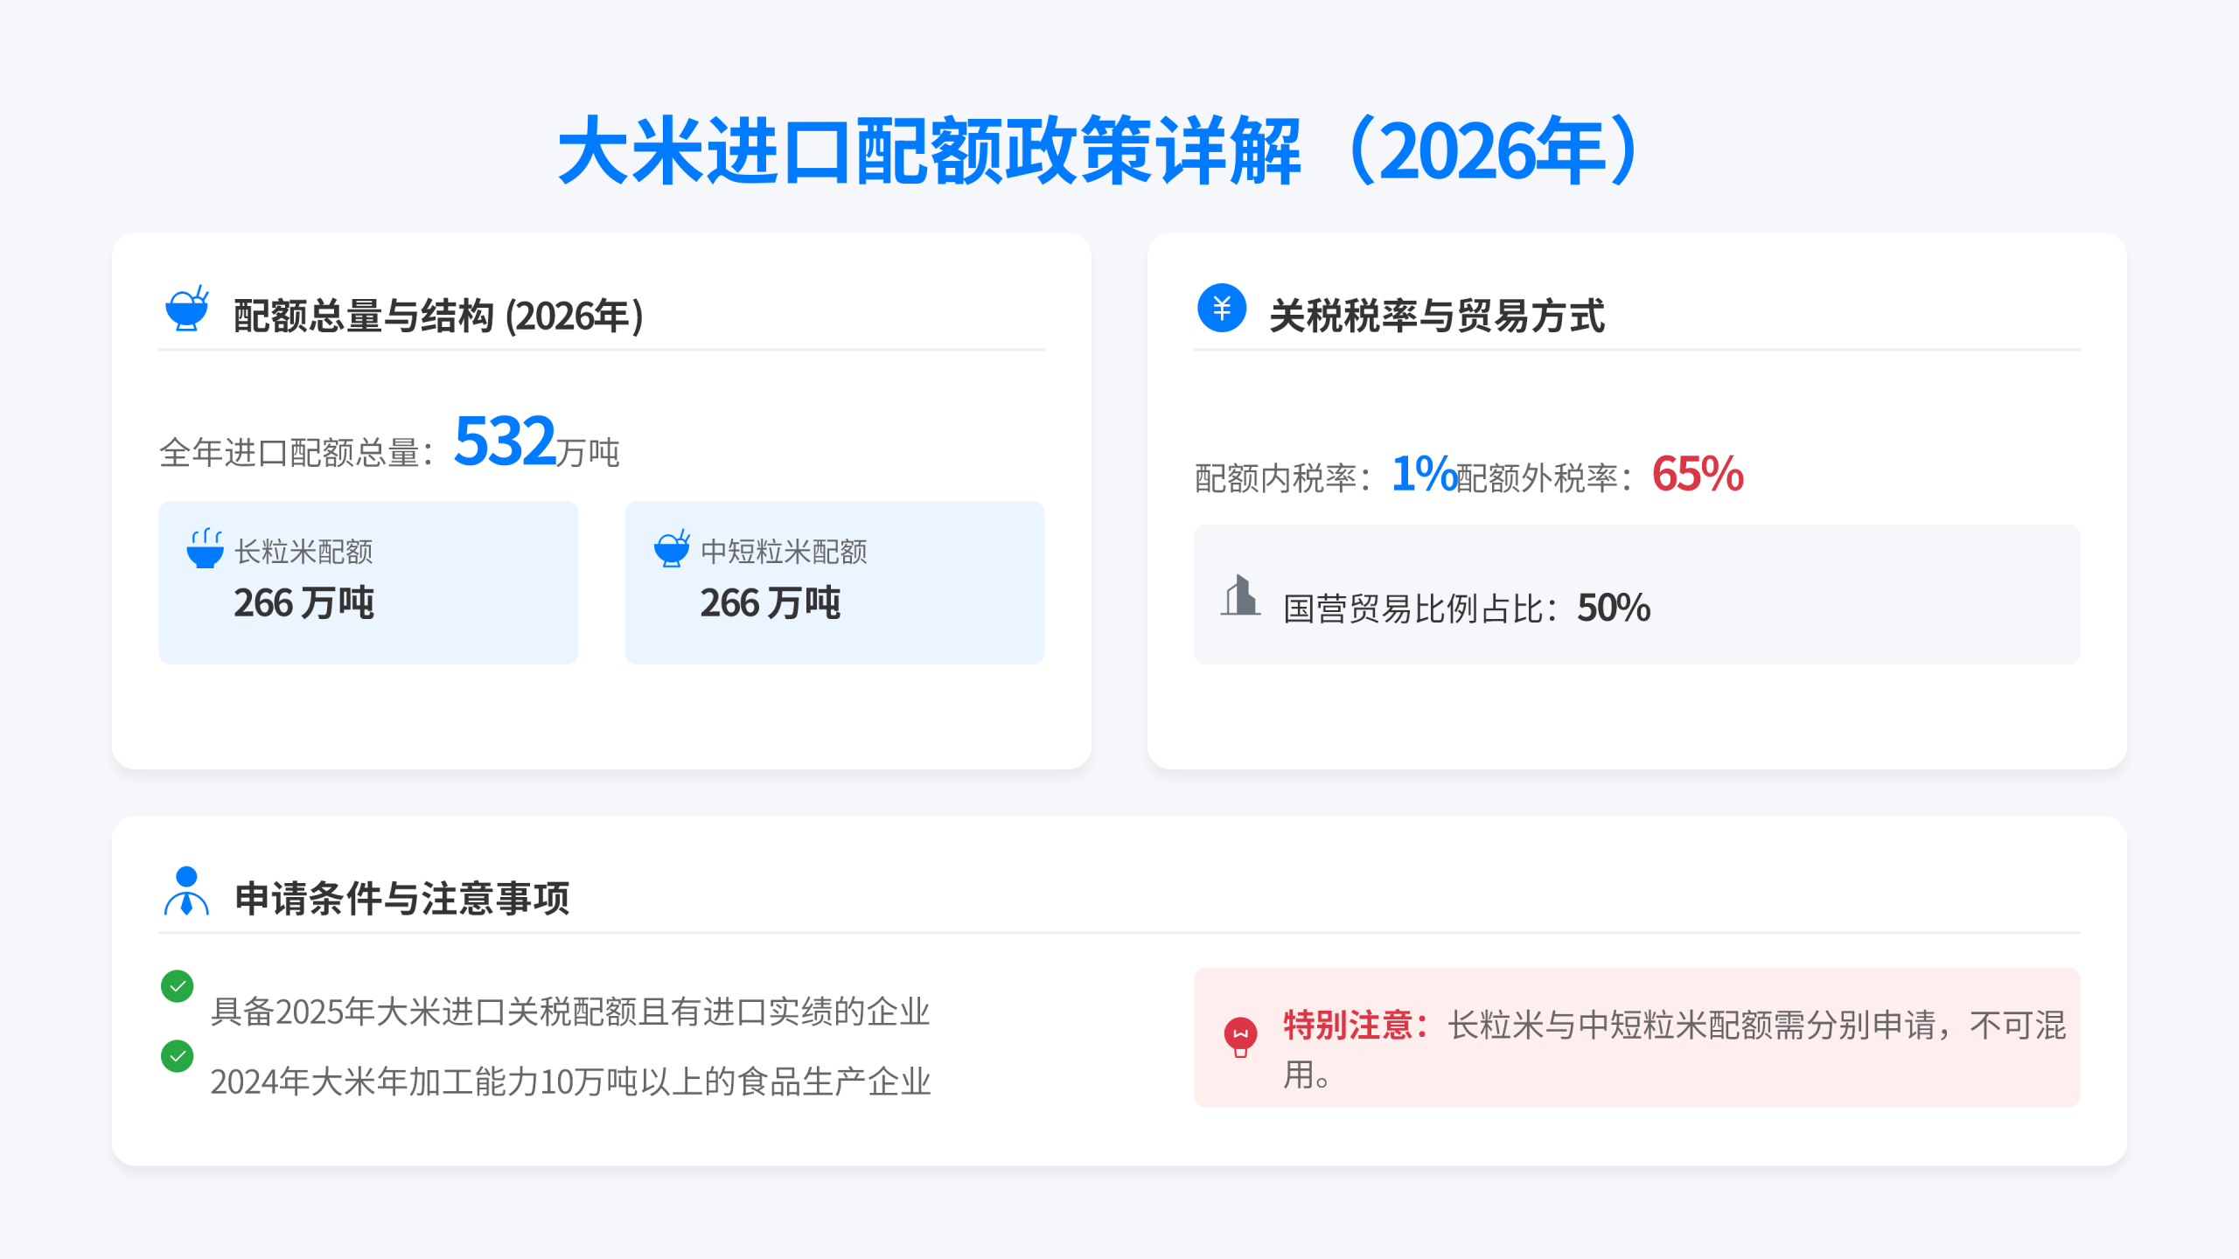Image resolution: width=2239 pixels, height=1259 pixels.
Task: Click the red lightbulb icon beside 特别注意
Action: (x=1240, y=1037)
